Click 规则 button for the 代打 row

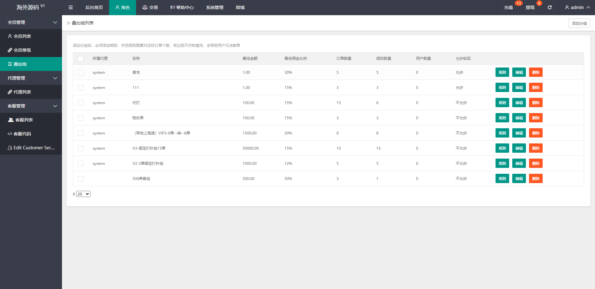pyautogui.click(x=502, y=103)
